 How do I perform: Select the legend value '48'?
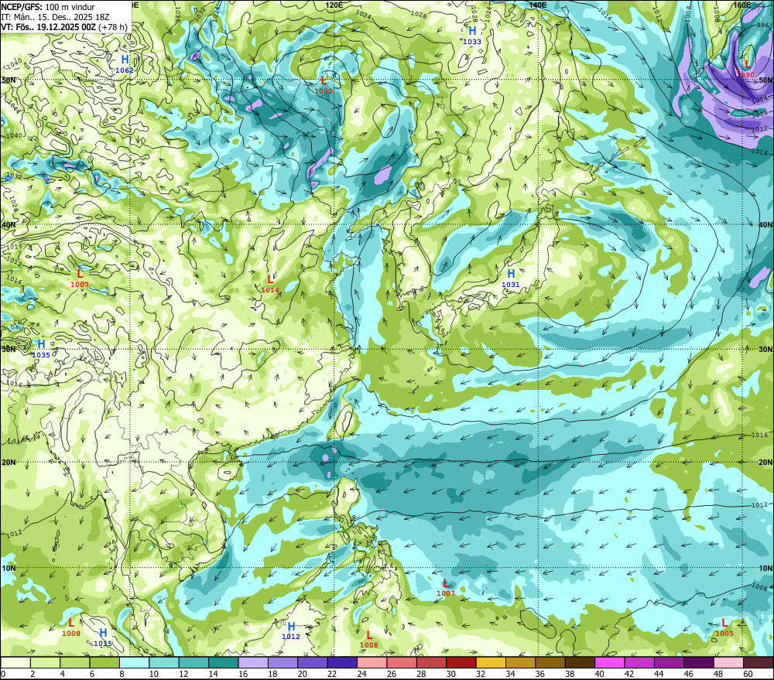tap(718, 674)
